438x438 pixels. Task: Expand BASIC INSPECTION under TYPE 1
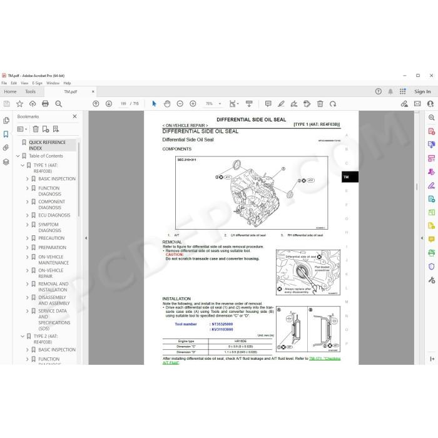click(28, 179)
